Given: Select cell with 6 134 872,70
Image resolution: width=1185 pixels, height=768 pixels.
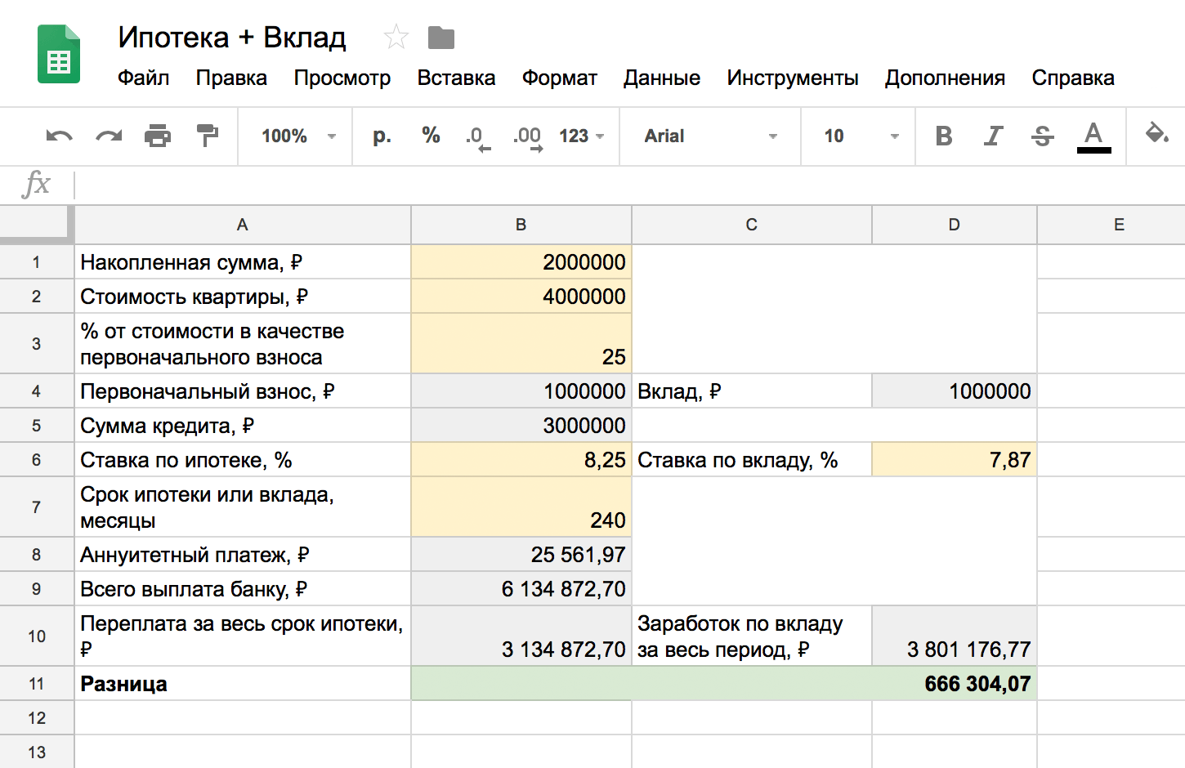Looking at the screenshot, I should (x=521, y=589).
